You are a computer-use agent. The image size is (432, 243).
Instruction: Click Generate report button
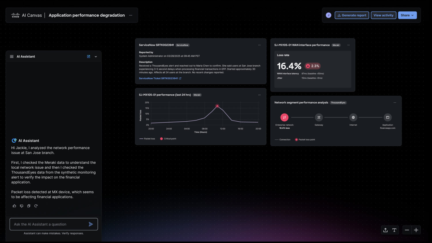pyautogui.click(x=352, y=15)
